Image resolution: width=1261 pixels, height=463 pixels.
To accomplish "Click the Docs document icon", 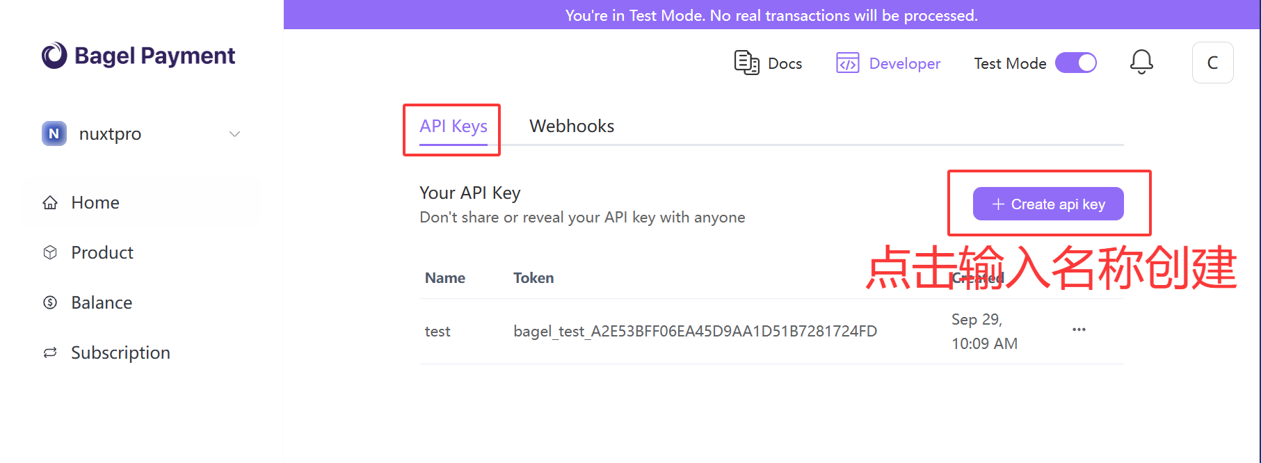I will coord(746,63).
